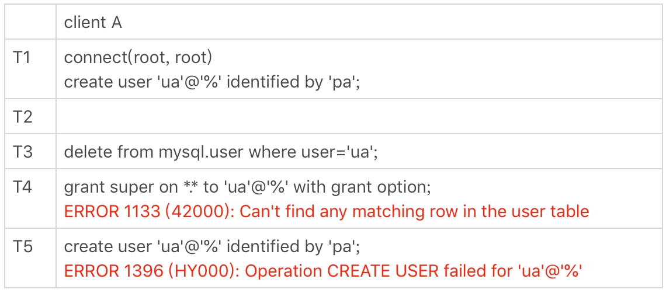Click the empty client A cell in row T2
666x293 pixels.
pyautogui.click(x=359, y=117)
